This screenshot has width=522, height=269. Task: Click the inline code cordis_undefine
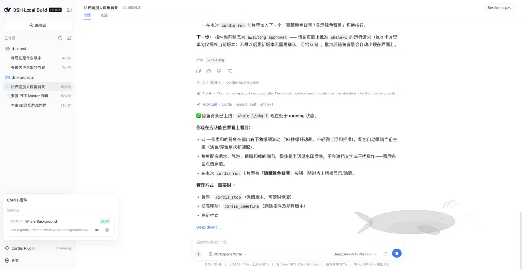[241, 206]
